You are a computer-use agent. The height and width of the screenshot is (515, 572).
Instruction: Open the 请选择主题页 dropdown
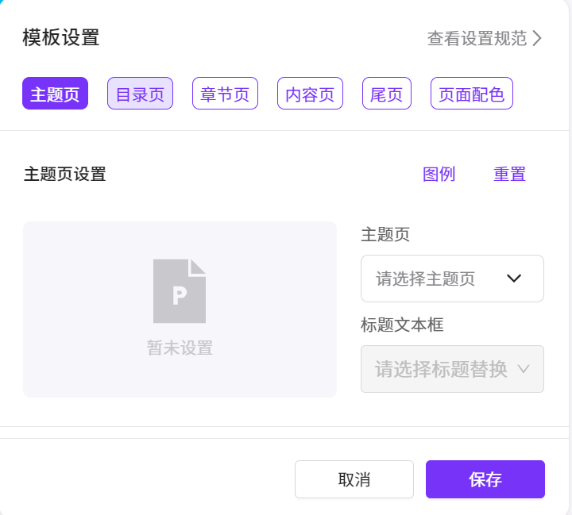452,279
